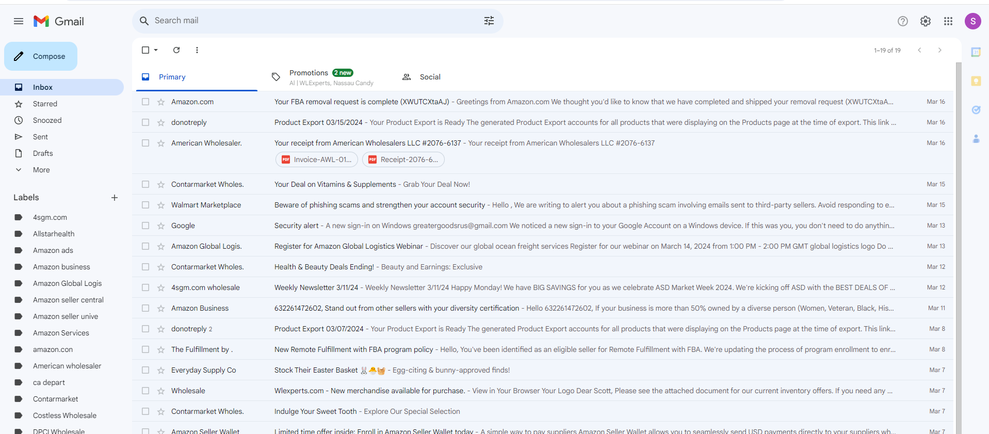Image resolution: width=989 pixels, height=434 pixels.
Task: Star the Everyday Supply Co email
Action: 161,370
